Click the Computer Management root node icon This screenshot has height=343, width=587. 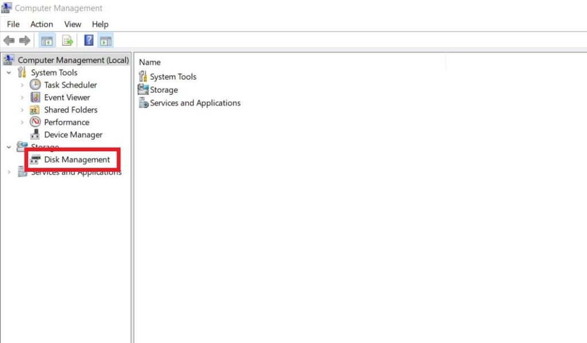tap(9, 60)
